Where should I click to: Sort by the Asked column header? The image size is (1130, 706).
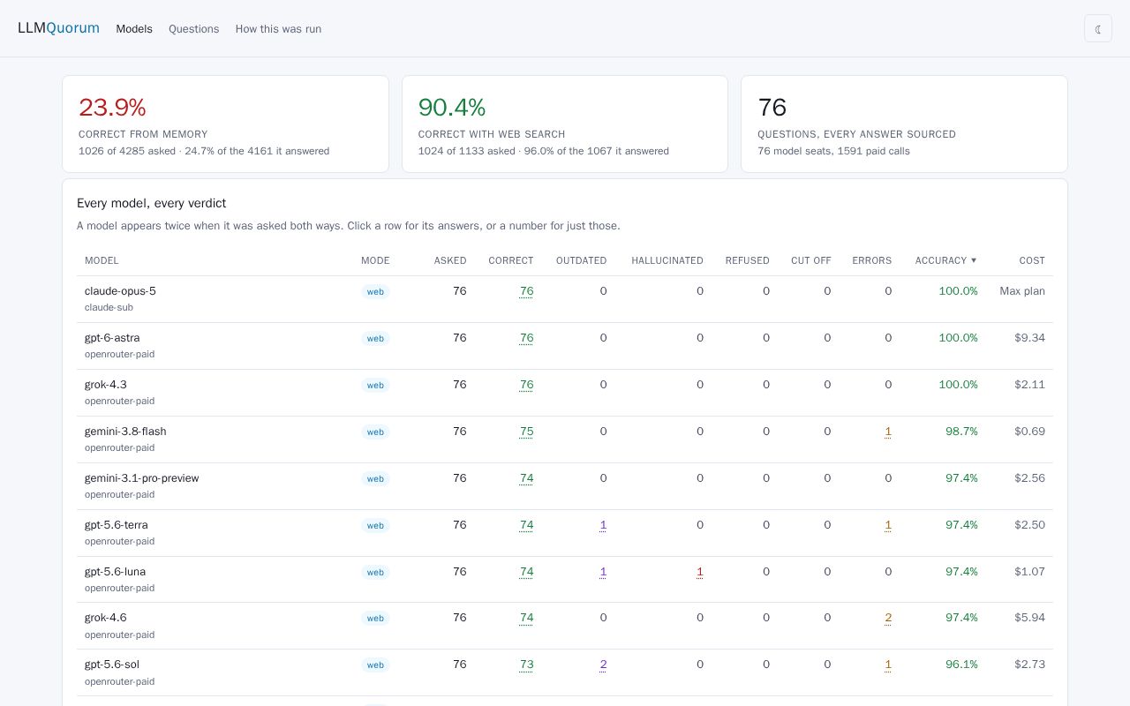tap(450, 260)
